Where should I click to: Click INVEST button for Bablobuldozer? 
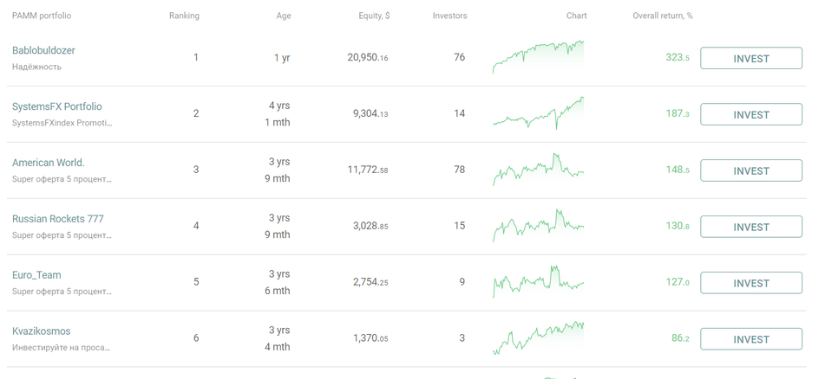tap(750, 59)
